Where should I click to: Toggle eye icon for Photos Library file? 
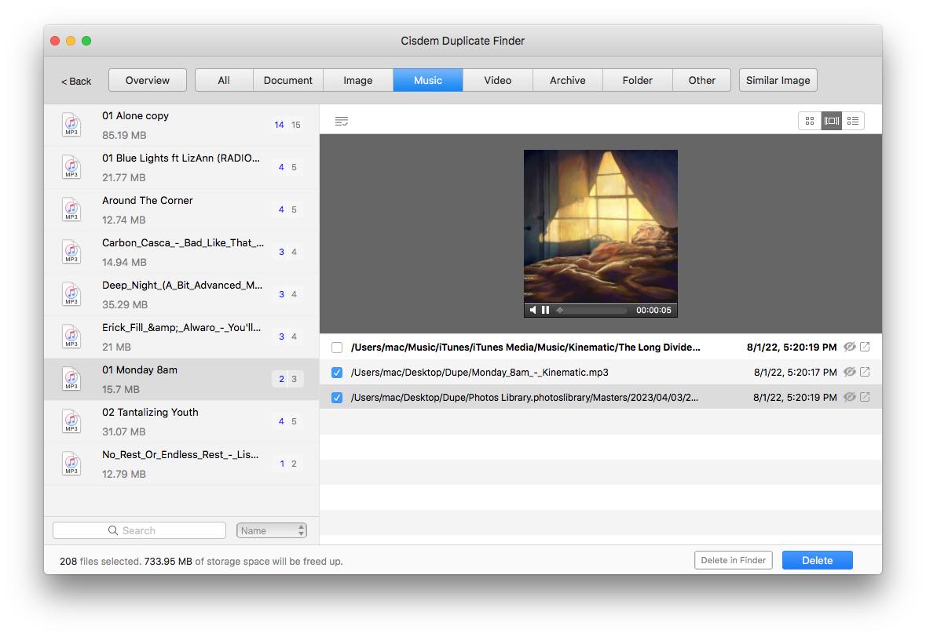[849, 398]
